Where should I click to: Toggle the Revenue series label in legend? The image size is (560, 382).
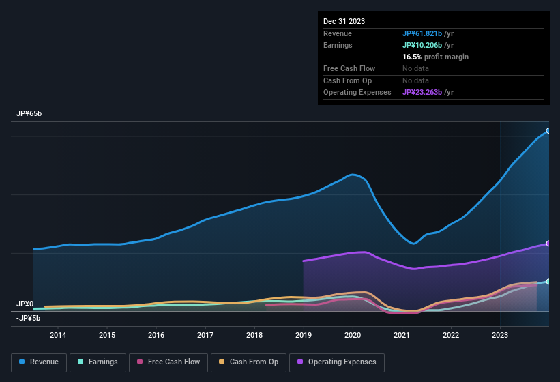click(x=44, y=362)
